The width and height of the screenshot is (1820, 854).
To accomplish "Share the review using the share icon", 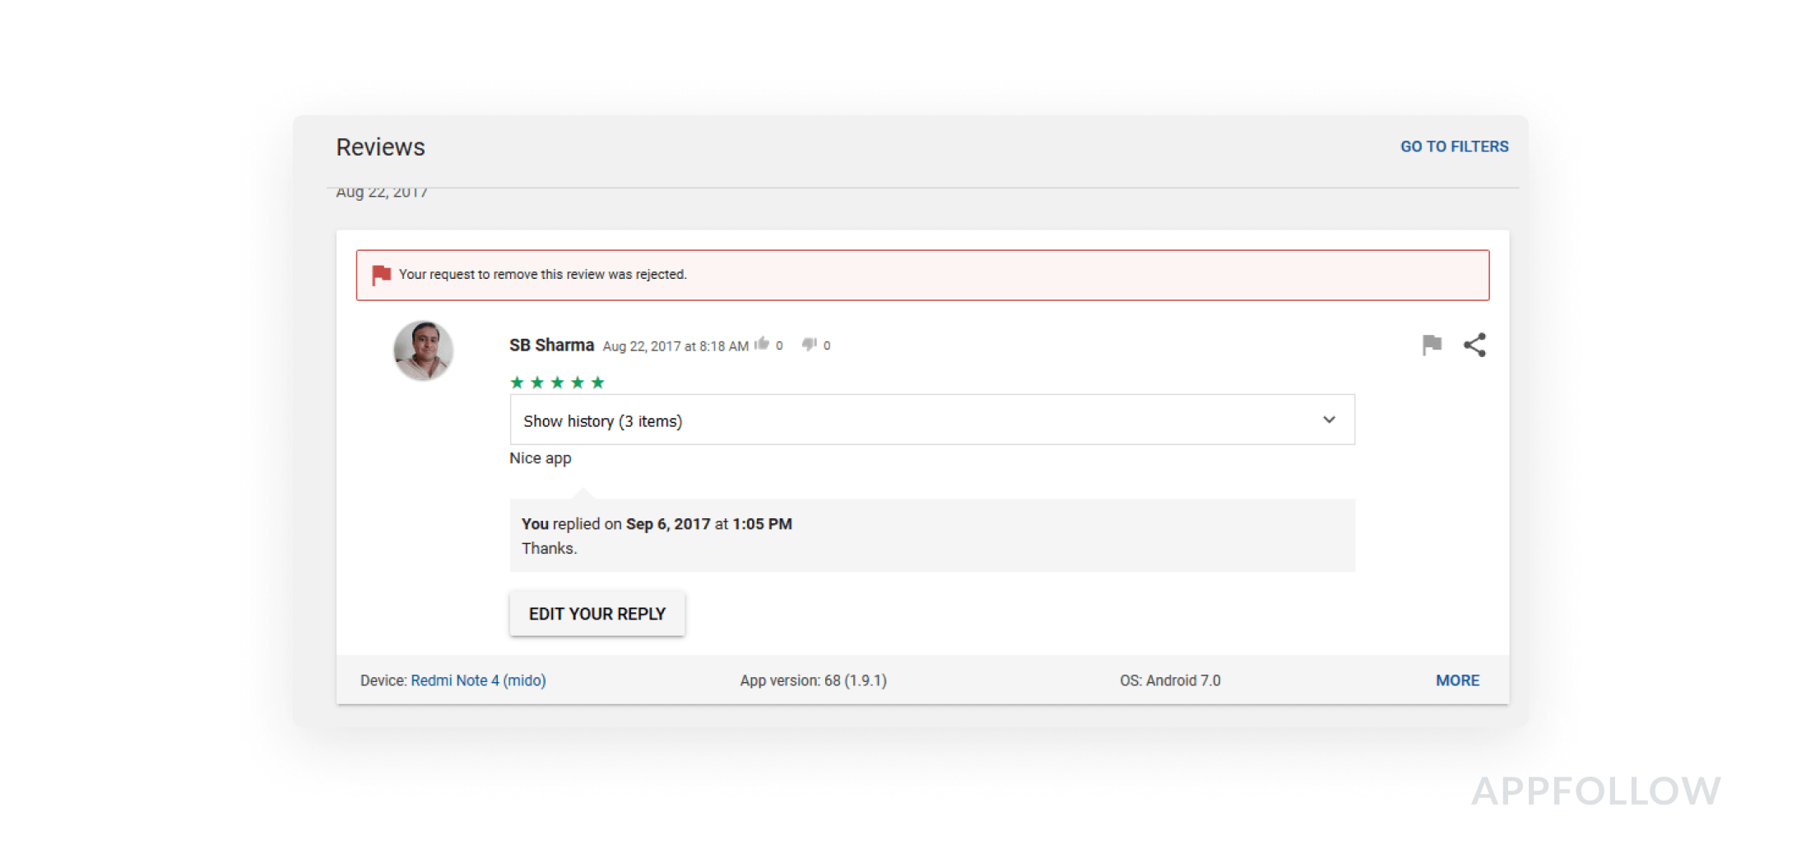I will click(1474, 345).
